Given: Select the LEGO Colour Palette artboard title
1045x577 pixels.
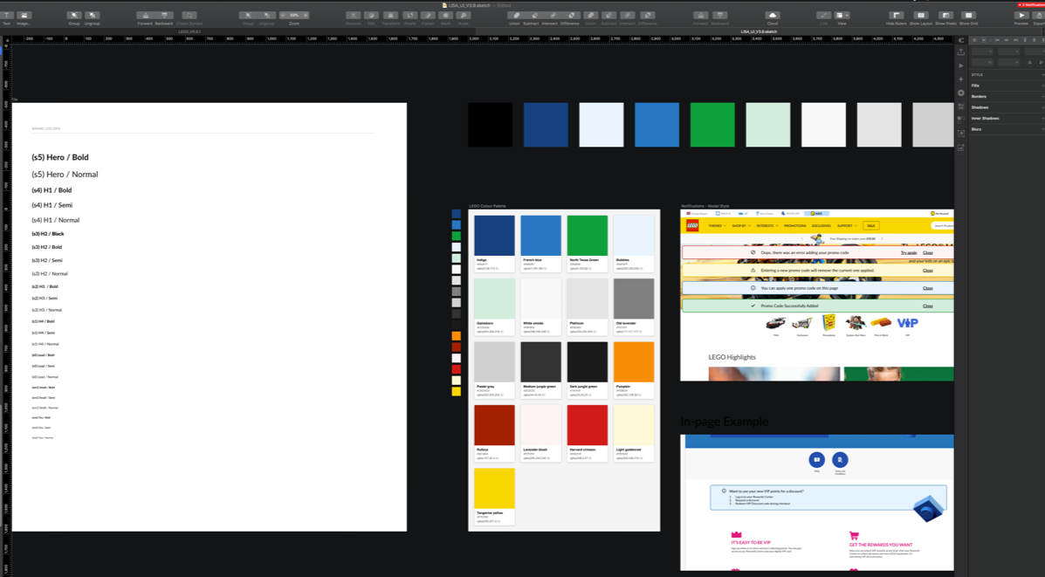Looking at the screenshot, I should [x=487, y=207].
